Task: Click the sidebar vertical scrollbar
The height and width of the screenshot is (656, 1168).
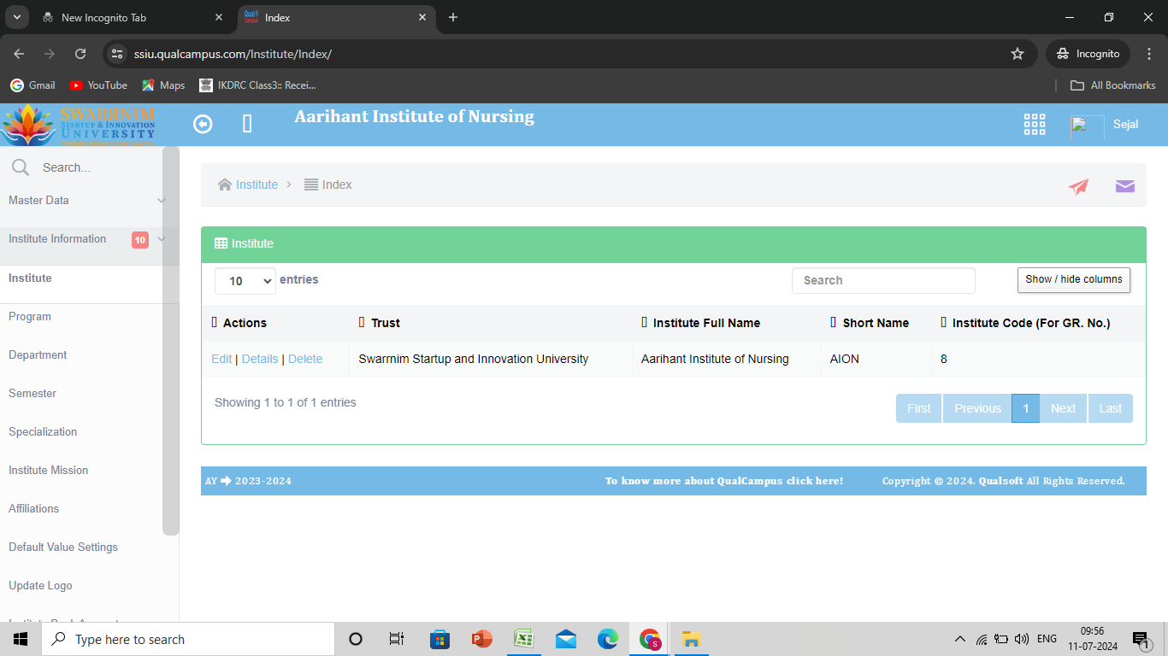Action: pos(171,342)
